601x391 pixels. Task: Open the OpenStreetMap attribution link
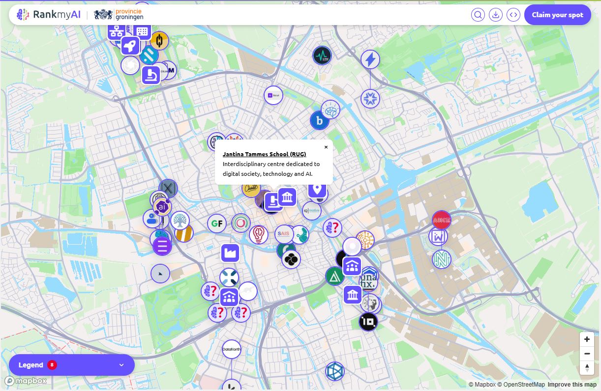(x=521, y=385)
